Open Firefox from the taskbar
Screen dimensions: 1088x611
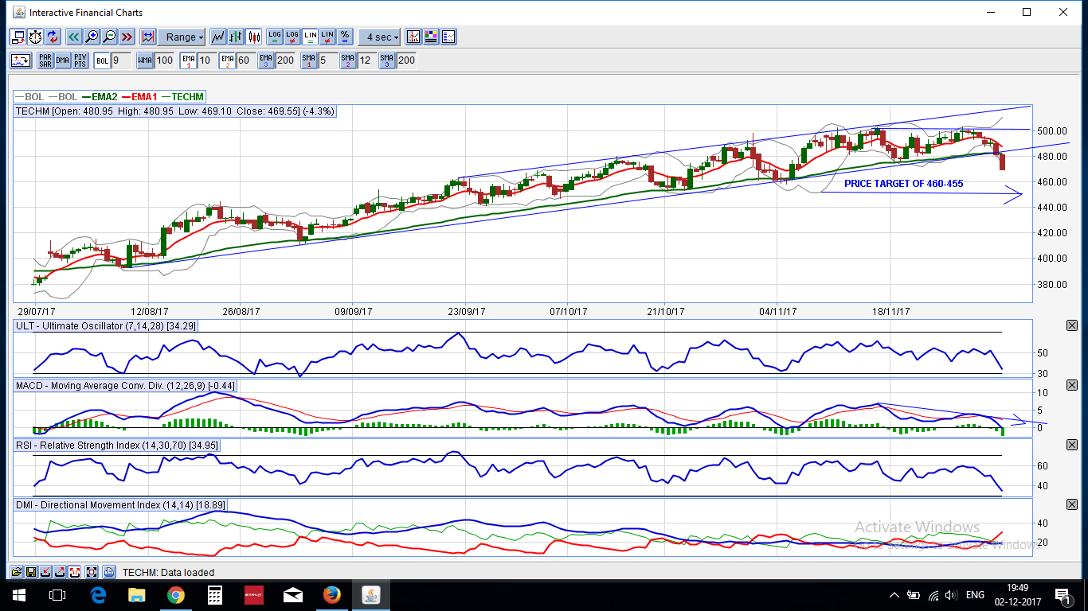(331, 595)
